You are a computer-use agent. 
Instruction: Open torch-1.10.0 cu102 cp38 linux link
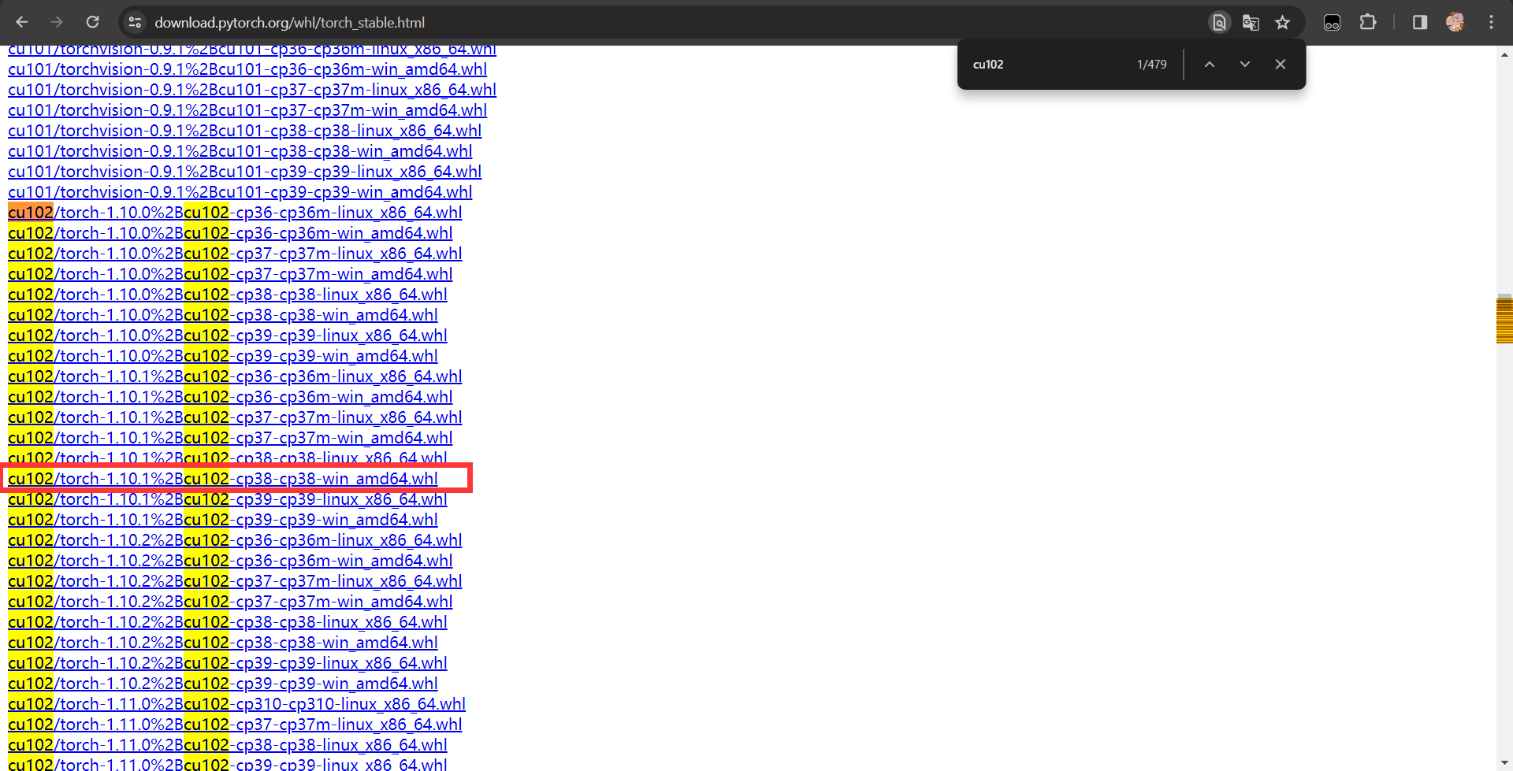pos(227,295)
